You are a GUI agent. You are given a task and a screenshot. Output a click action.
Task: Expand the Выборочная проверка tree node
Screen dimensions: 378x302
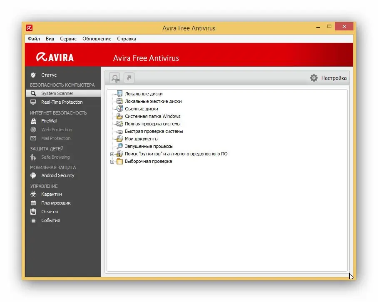pos(112,162)
